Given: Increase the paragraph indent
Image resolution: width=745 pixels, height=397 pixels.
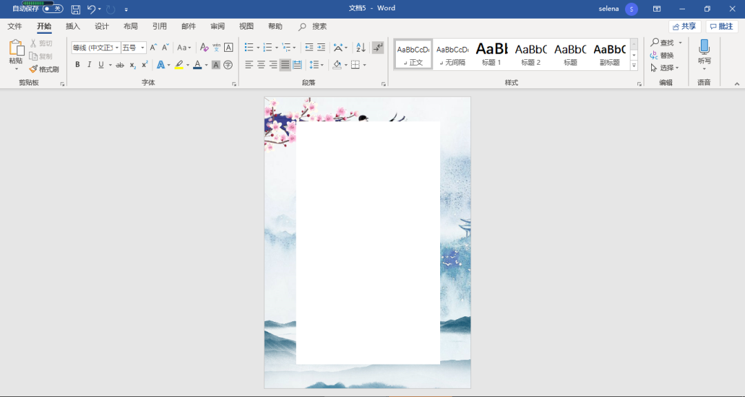Looking at the screenshot, I should click(x=321, y=48).
